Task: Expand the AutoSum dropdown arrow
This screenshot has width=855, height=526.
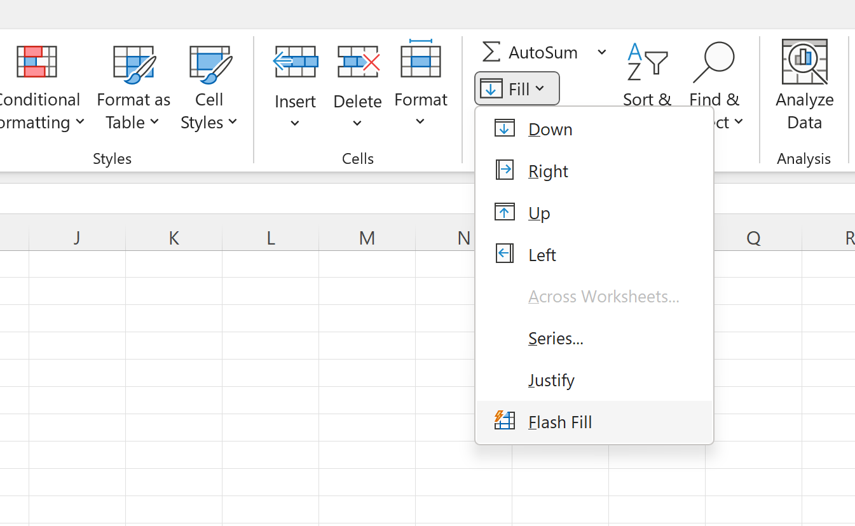Action: click(x=601, y=52)
